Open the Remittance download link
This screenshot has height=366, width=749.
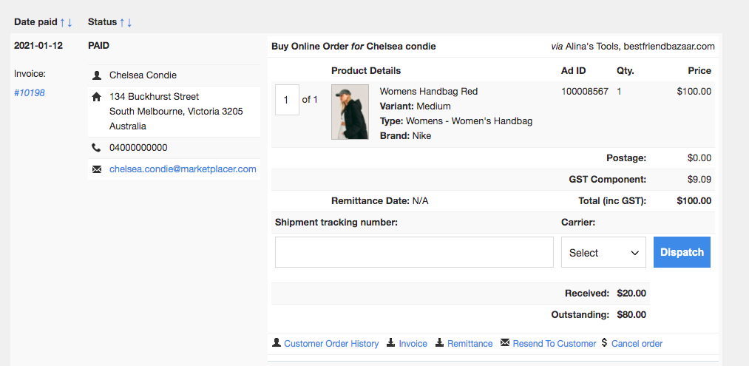[x=470, y=344]
